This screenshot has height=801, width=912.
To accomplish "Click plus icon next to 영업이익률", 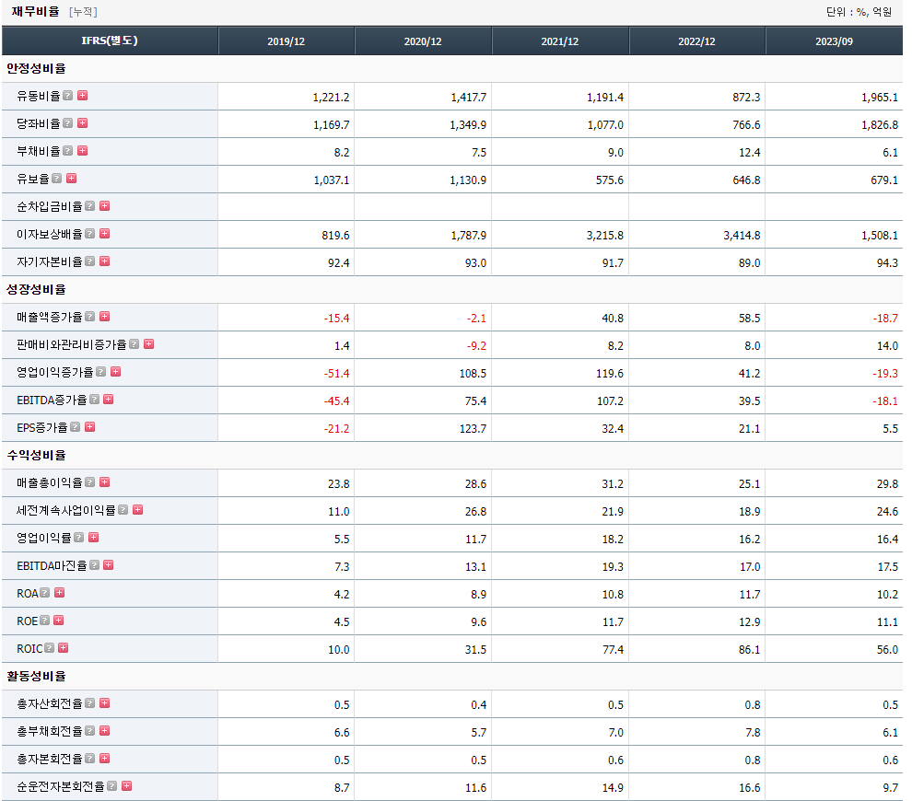I will coord(94,537).
